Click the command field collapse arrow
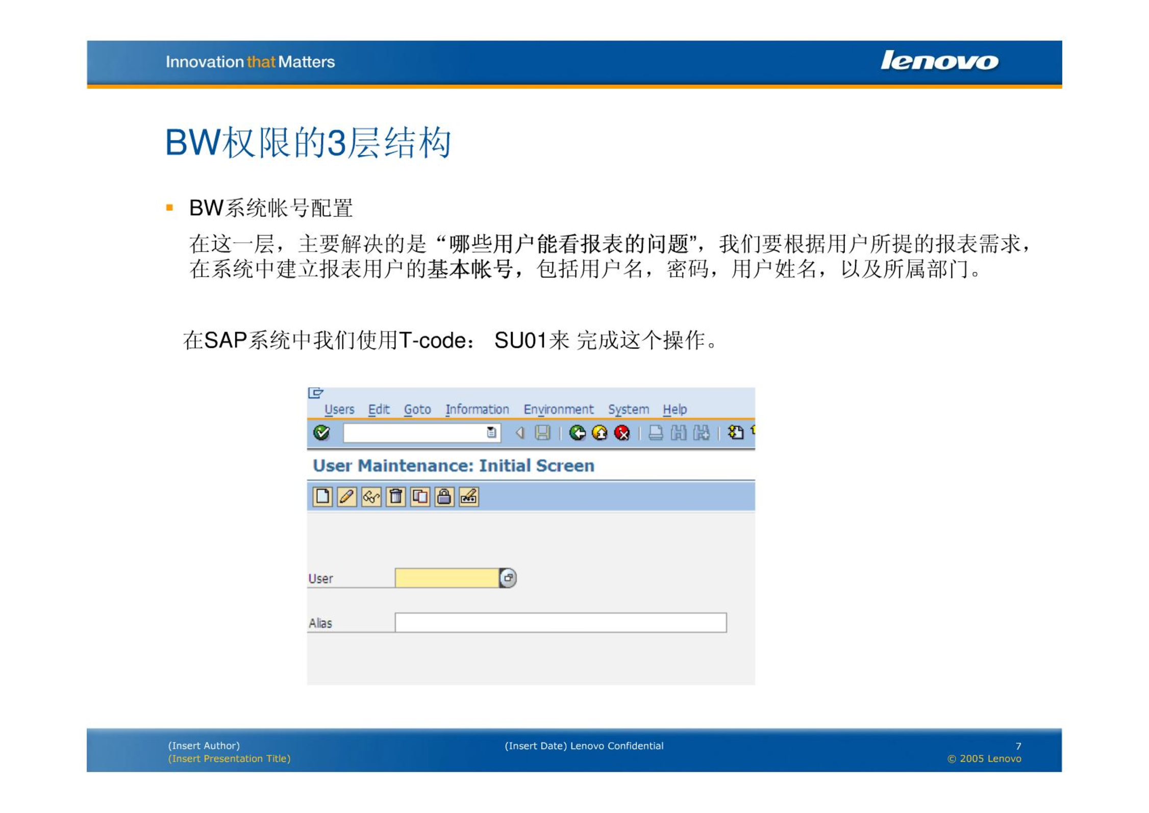1149x813 pixels. [x=520, y=433]
